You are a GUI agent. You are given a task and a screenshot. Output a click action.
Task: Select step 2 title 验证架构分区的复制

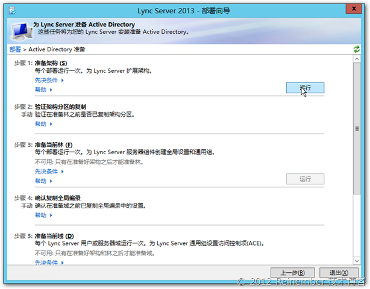[60, 107]
